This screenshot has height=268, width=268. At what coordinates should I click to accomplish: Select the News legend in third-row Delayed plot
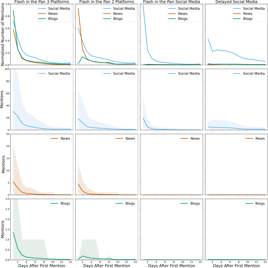point(257,138)
